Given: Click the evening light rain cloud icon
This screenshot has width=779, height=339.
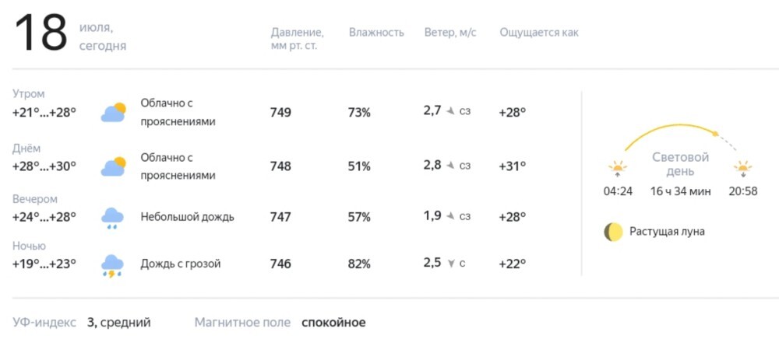Looking at the screenshot, I should (x=113, y=218).
